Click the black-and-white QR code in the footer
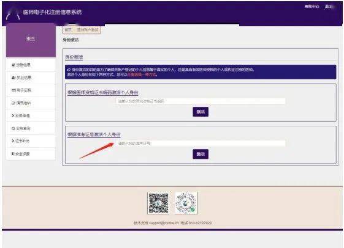The width and height of the screenshot is (344, 248). [158, 203]
